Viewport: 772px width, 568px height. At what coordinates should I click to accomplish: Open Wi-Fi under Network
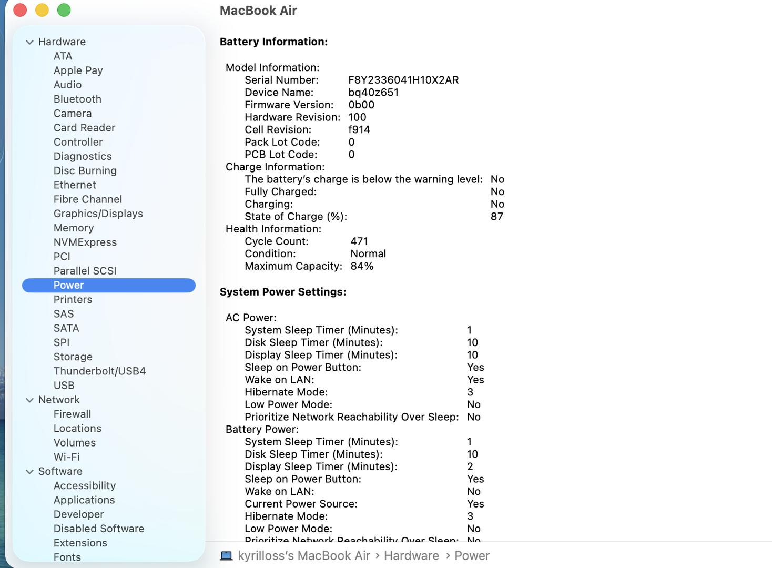[67, 457]
